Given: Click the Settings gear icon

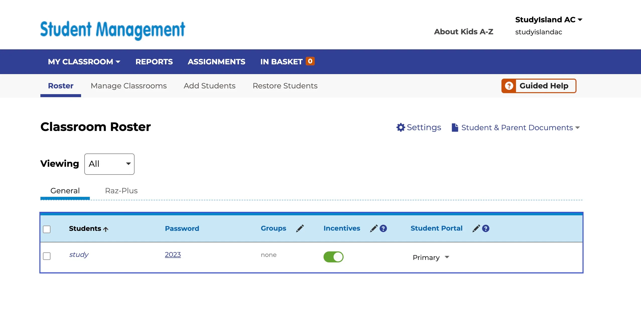Looking at the screenshot, I should [x=401, y=127].
